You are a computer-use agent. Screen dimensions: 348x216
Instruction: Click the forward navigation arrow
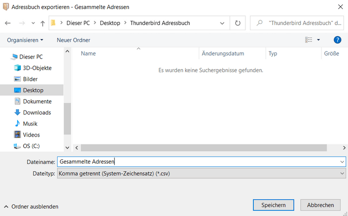[22, 23]
